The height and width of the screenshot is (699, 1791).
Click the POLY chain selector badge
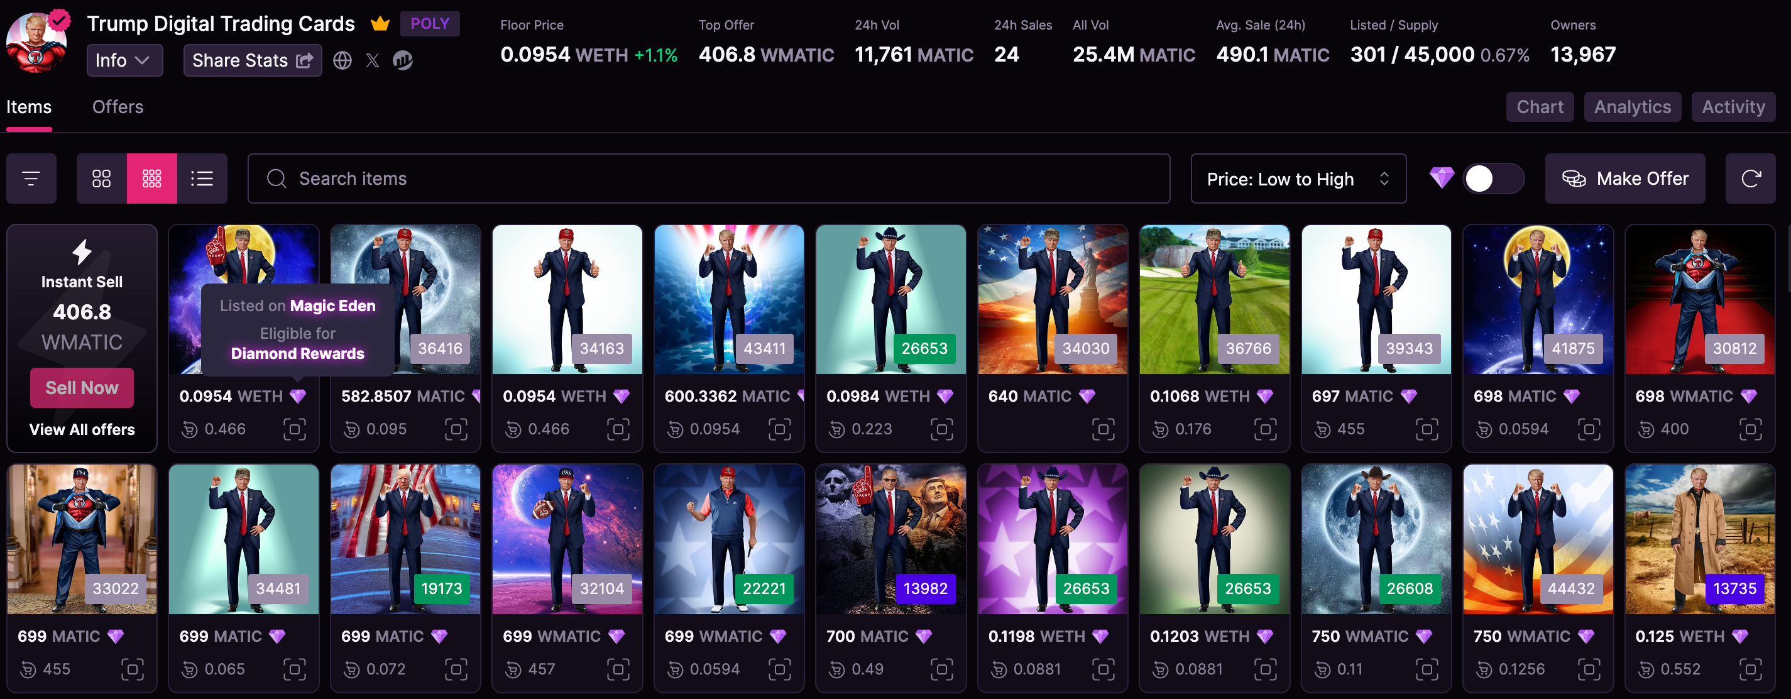[x=429, y=24]
